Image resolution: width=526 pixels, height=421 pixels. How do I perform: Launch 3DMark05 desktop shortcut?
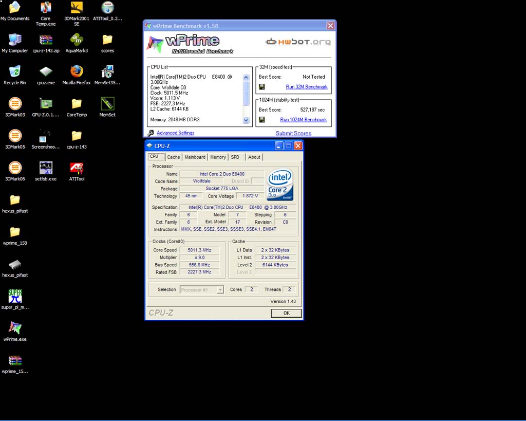15,139
